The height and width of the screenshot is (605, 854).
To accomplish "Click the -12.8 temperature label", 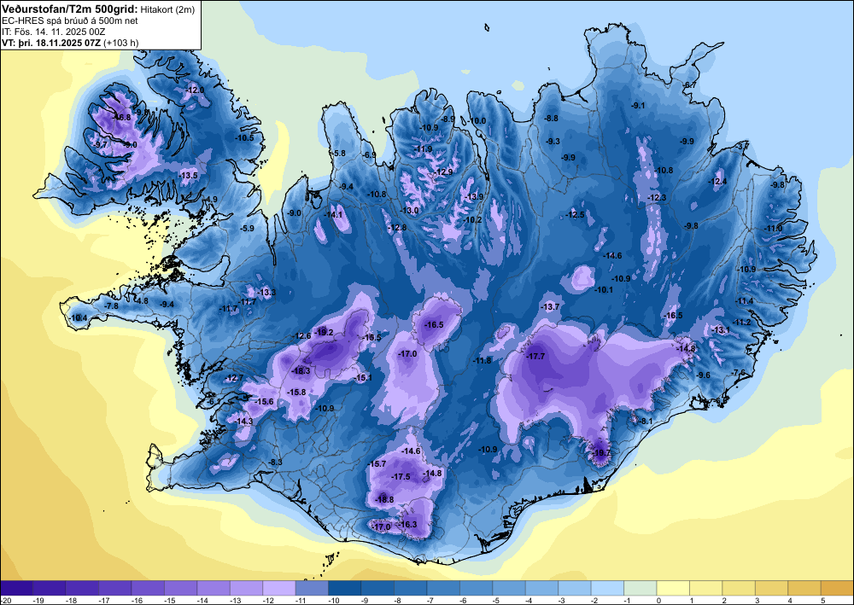I will click(x=398, y=228).
